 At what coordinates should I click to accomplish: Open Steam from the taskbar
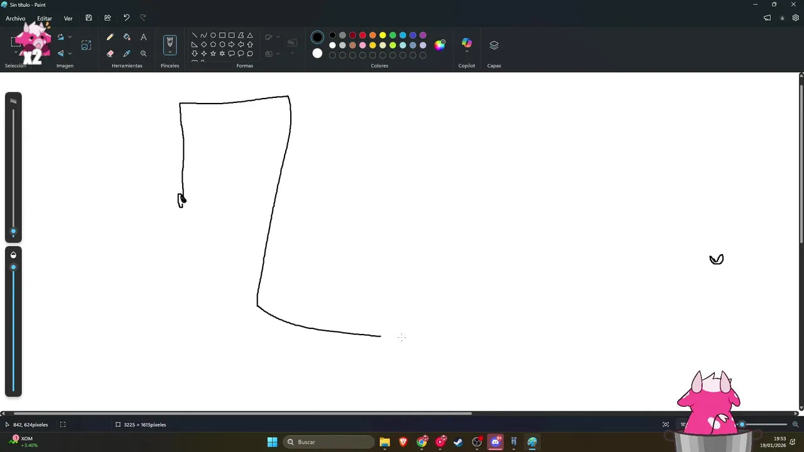[x=459, y=442]
